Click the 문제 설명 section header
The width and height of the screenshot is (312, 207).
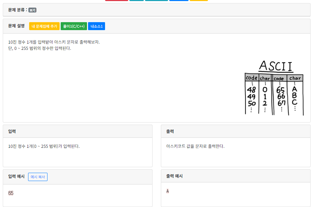coord(16,25)
